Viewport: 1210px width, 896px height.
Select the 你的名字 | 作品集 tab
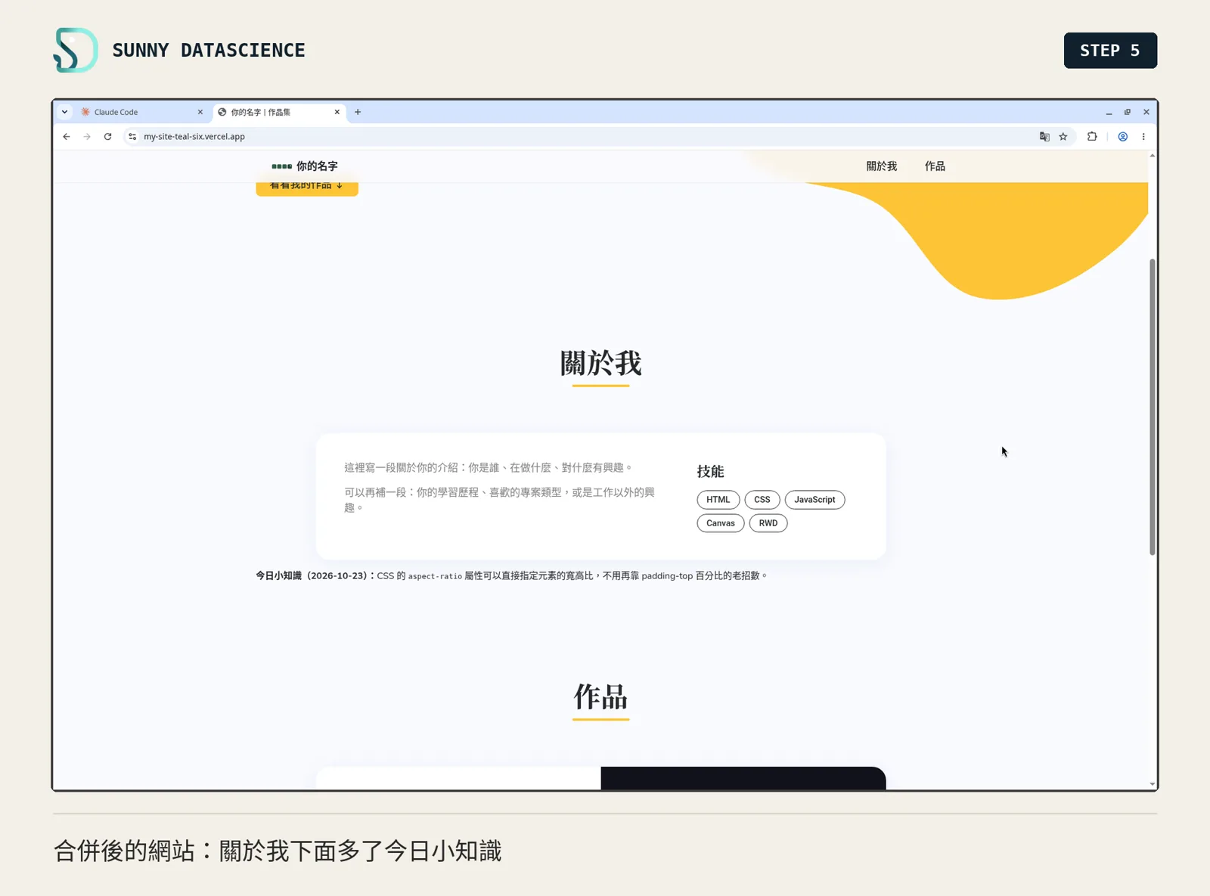pyautogui.click(x=279, y=112)
